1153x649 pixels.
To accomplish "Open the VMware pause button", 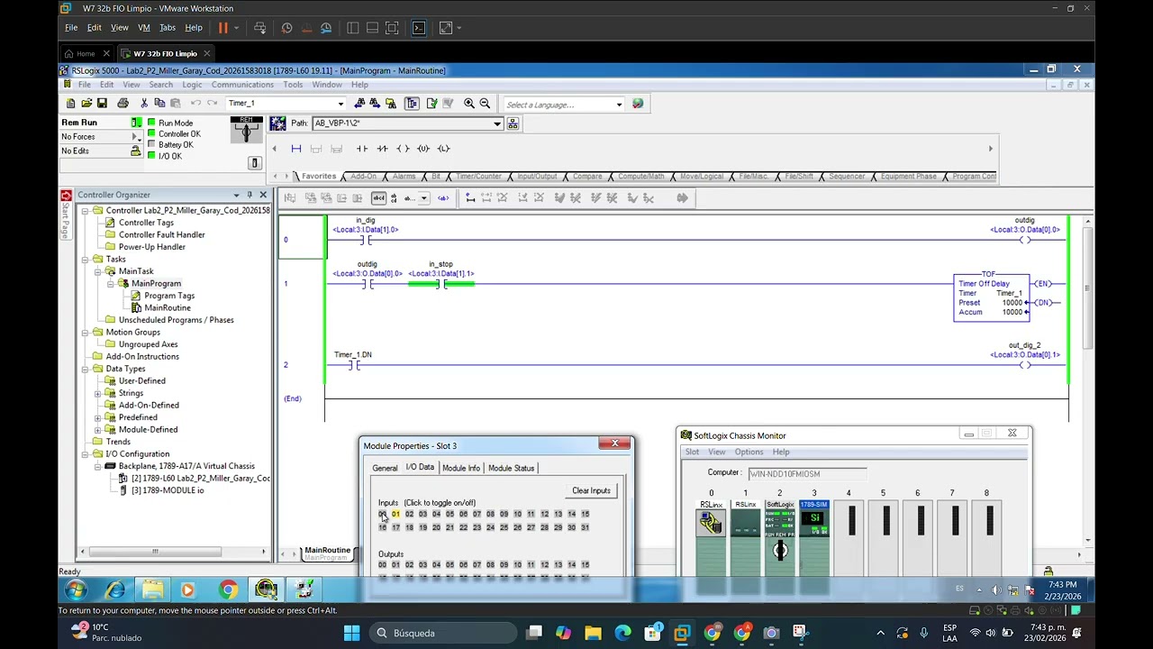I will (x=222, y=28).
